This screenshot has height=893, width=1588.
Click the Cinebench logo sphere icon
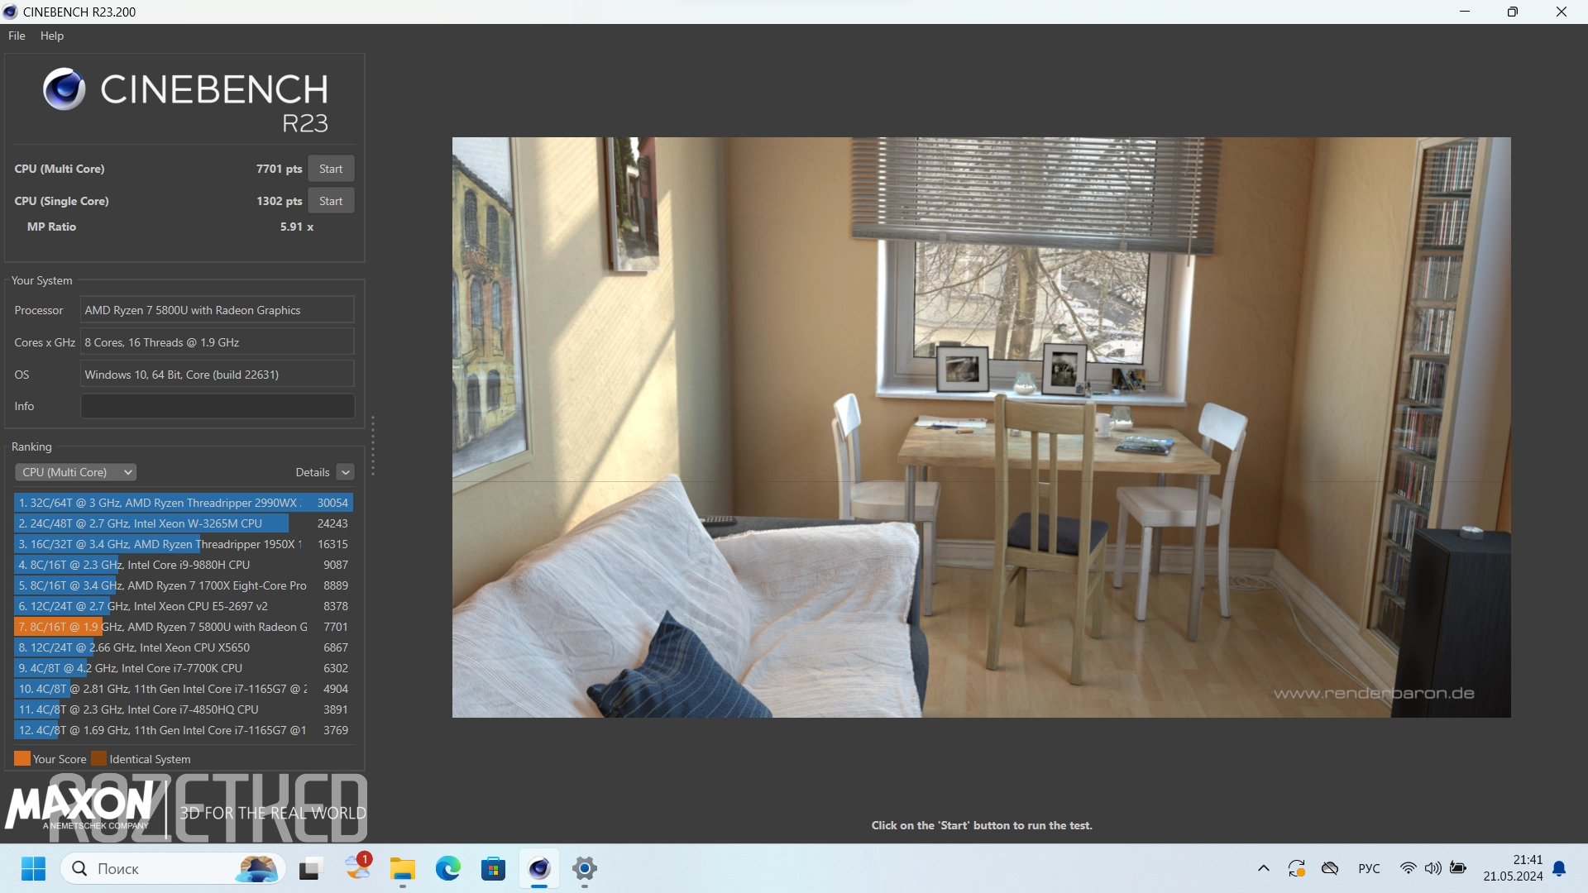[65, 89]
